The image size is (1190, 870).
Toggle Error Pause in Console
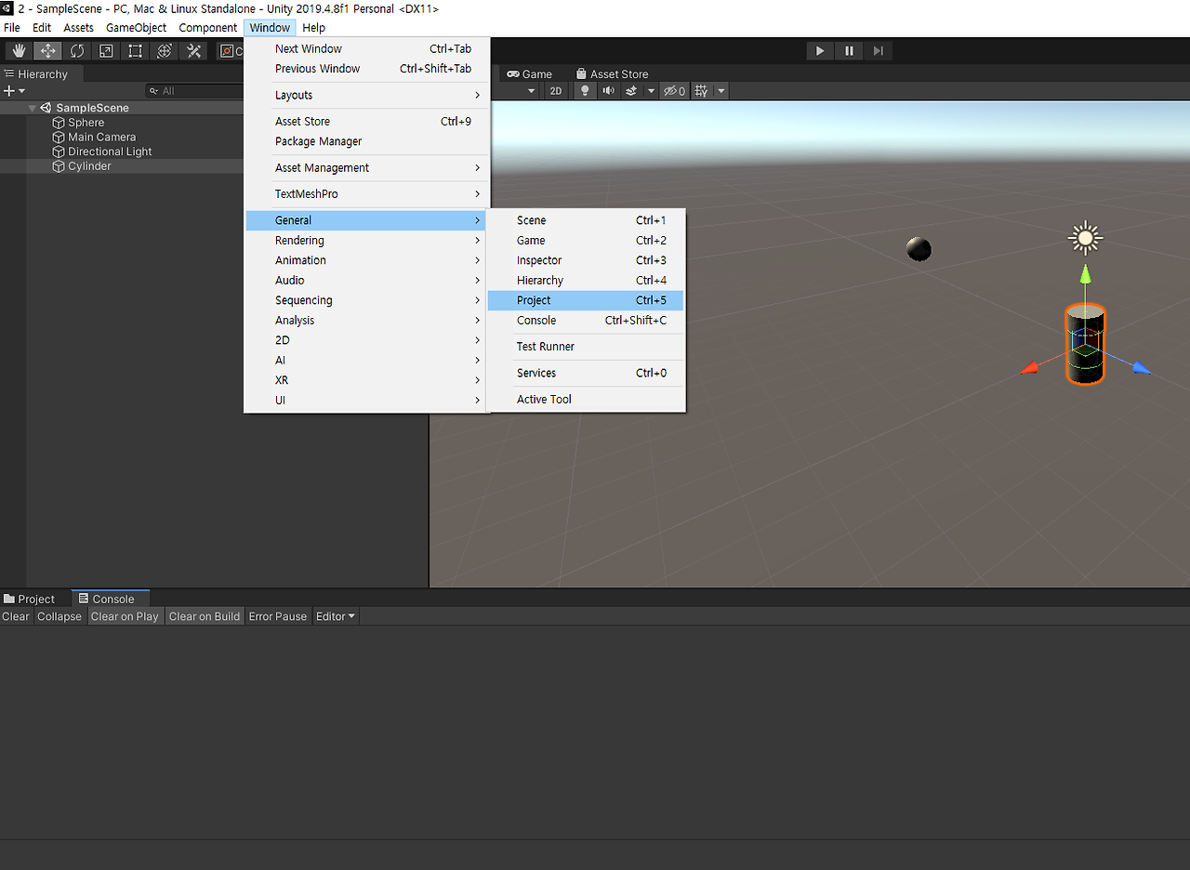(278, 616)
